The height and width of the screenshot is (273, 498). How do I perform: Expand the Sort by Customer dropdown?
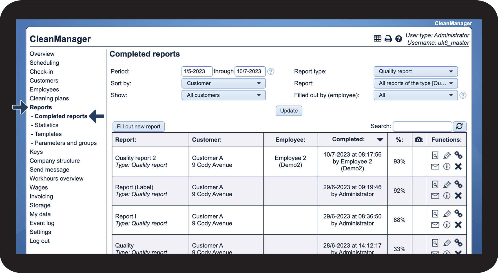(x=223, y=83)
